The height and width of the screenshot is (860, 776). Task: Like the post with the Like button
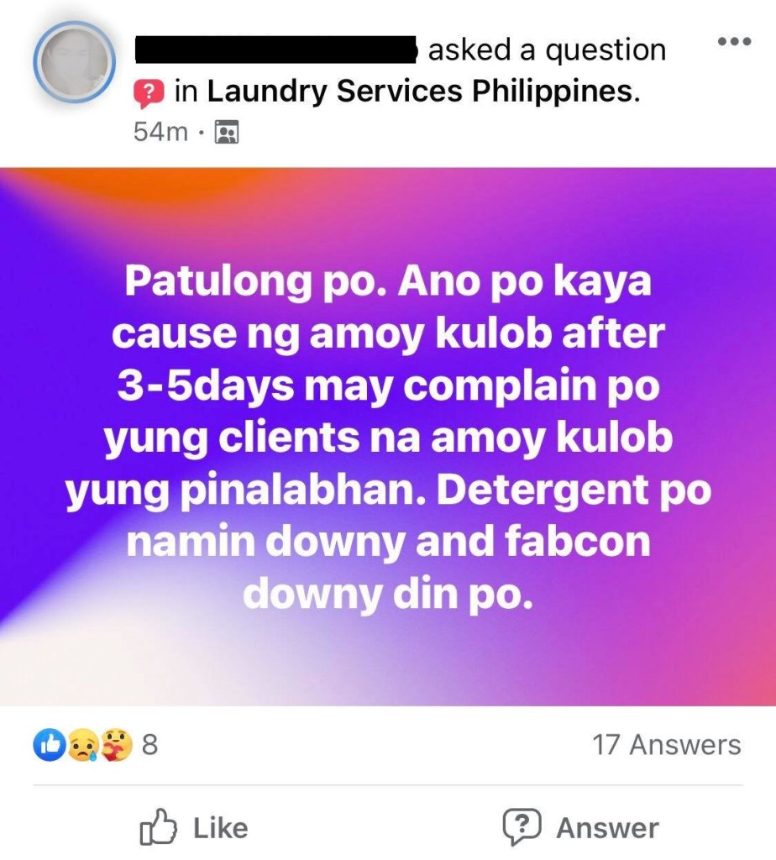click(194, 827)
